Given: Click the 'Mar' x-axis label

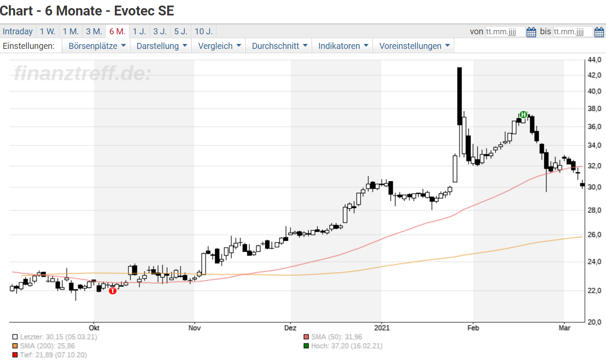Looking at the screenshot, I should (564, 328).
